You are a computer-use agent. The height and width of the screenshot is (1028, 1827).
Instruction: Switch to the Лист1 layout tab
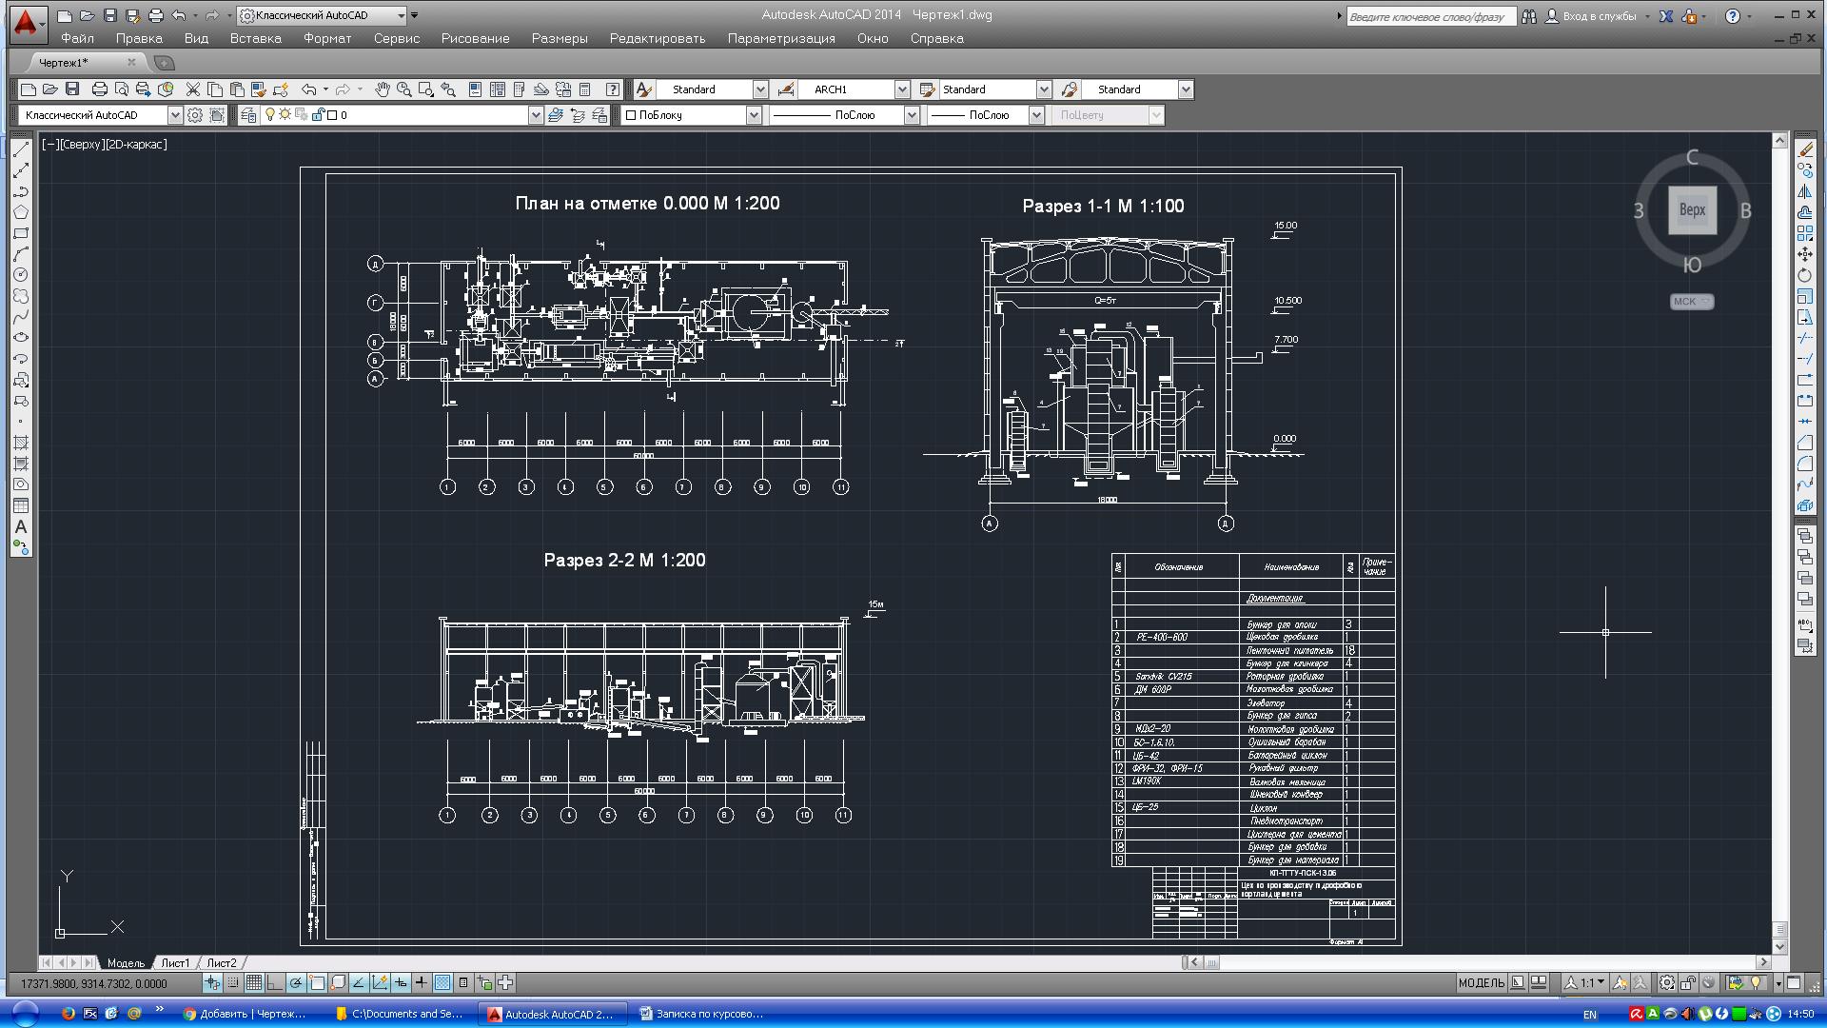coord(175,963)
